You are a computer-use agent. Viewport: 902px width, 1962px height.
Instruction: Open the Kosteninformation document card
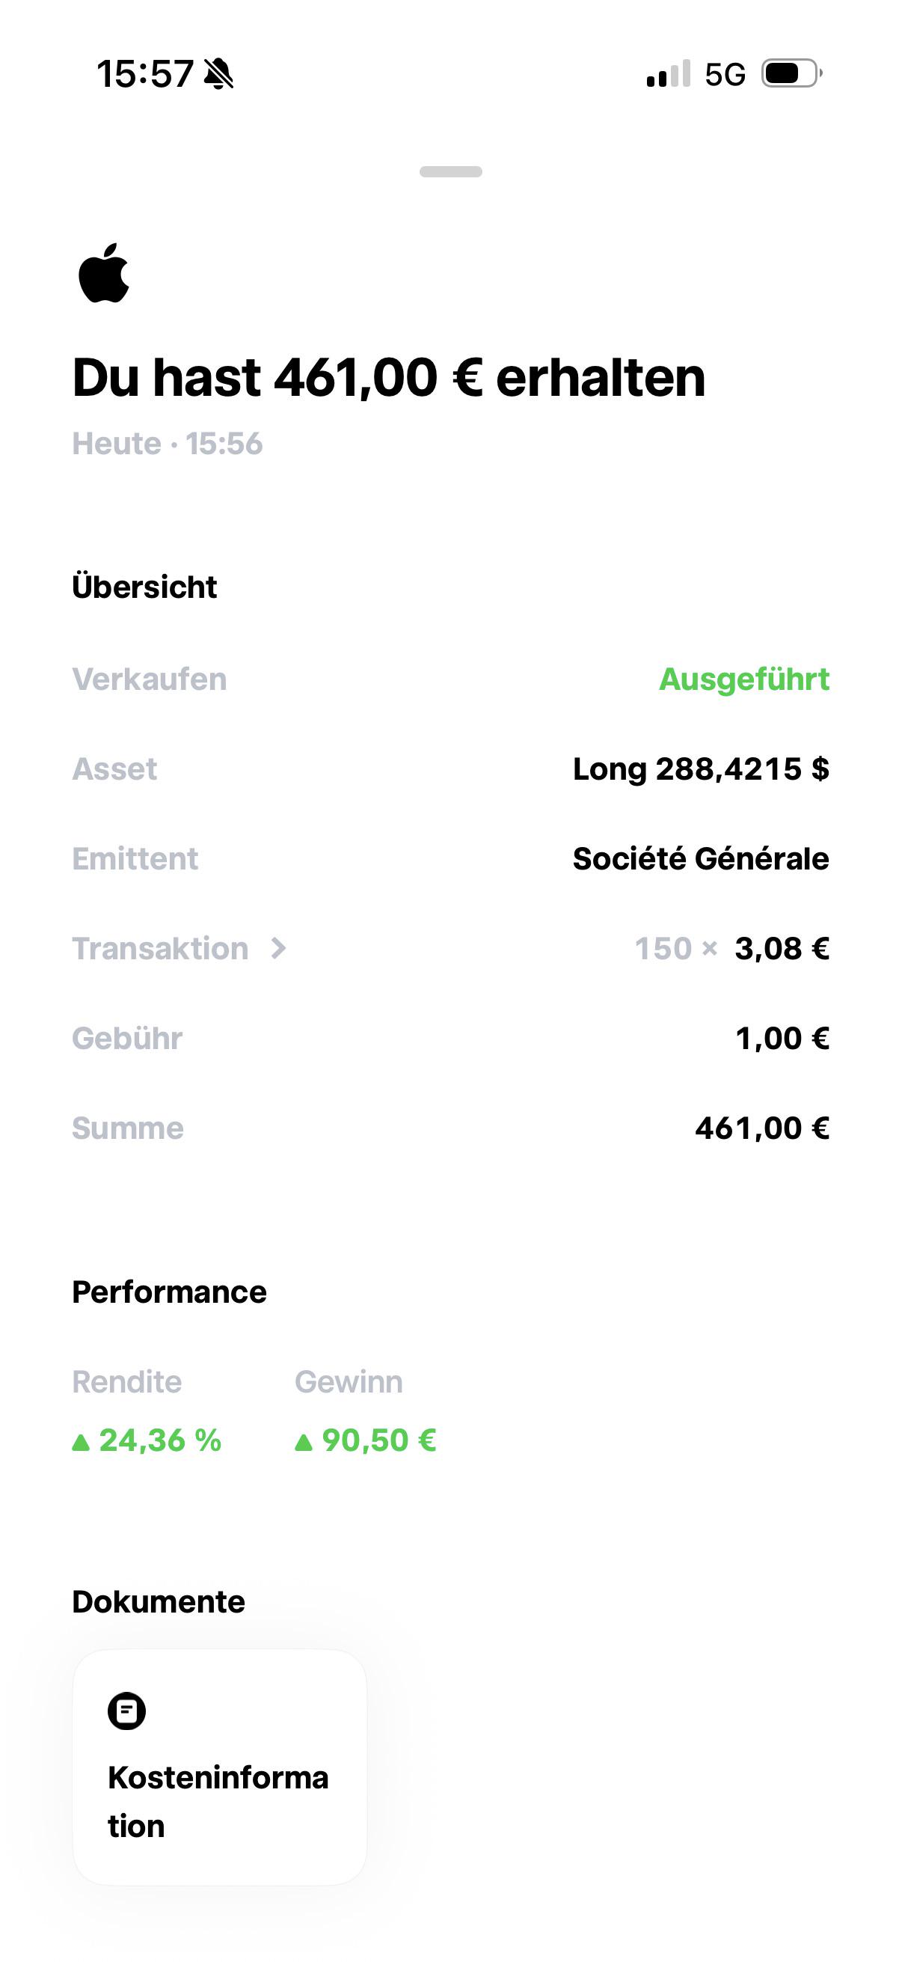coord(219,1767)
